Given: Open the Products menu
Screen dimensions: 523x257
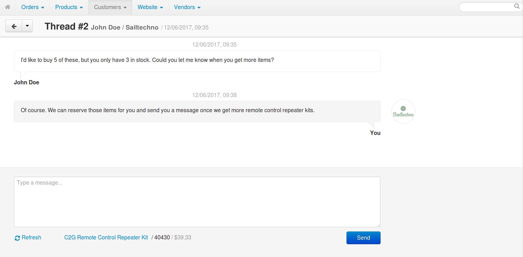Looking at the screenshot, I should [69, 7].
